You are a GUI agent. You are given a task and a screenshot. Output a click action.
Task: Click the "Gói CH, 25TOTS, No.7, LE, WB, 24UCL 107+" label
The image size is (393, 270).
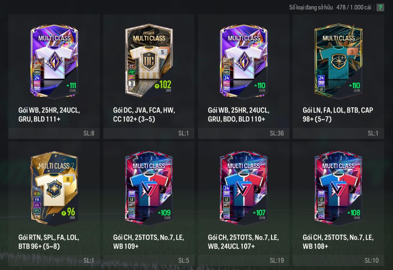[243, 242]
